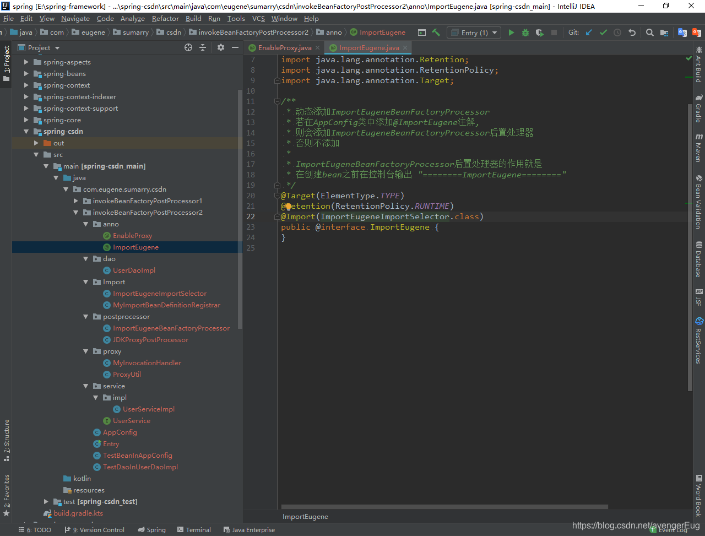Viewport: 705px width, 536px height.
Task: Open the Navigate menu
Action: click(75, 18)
